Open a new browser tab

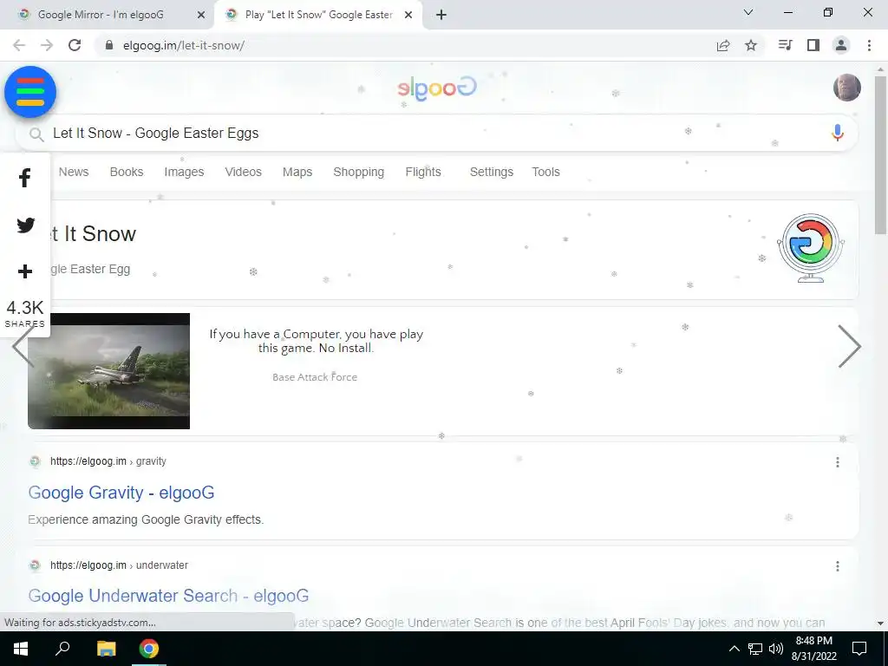[x=441, y=15]
